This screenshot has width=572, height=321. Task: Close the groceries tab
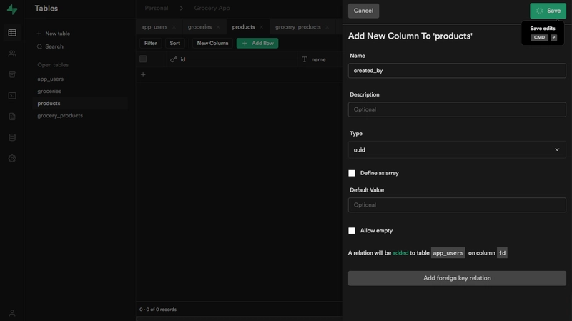pyautogui.click(x=218, y=27)
